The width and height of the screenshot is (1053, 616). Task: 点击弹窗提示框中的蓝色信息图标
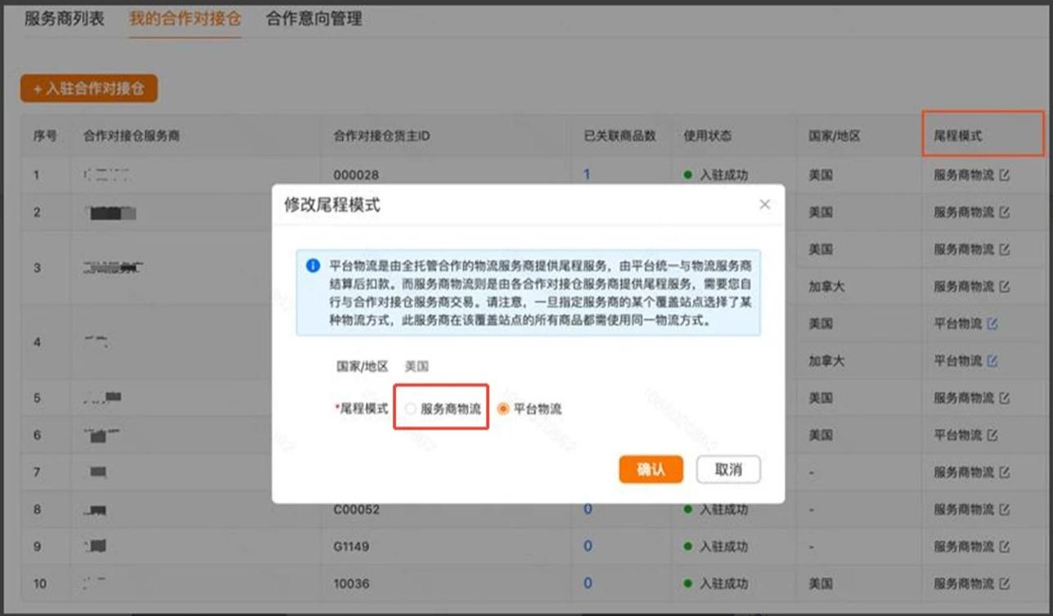[313, 266]
